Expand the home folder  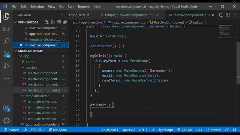(23, 61)
